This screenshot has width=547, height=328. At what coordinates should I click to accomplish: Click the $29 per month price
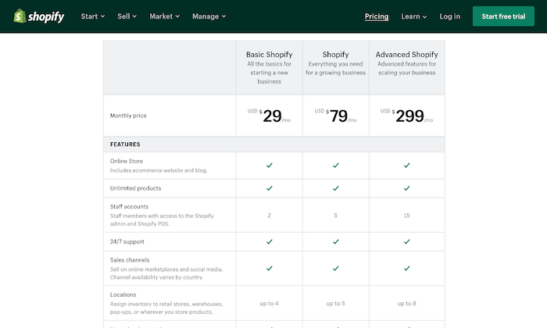tap(269, 116)
